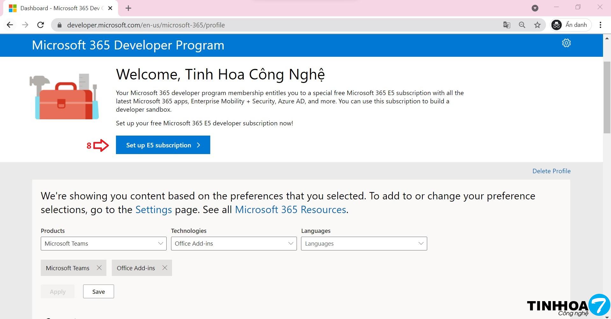This screenshot has height=319, width=611.
Task: Expand the Languages dropdown
Action: 364,243
